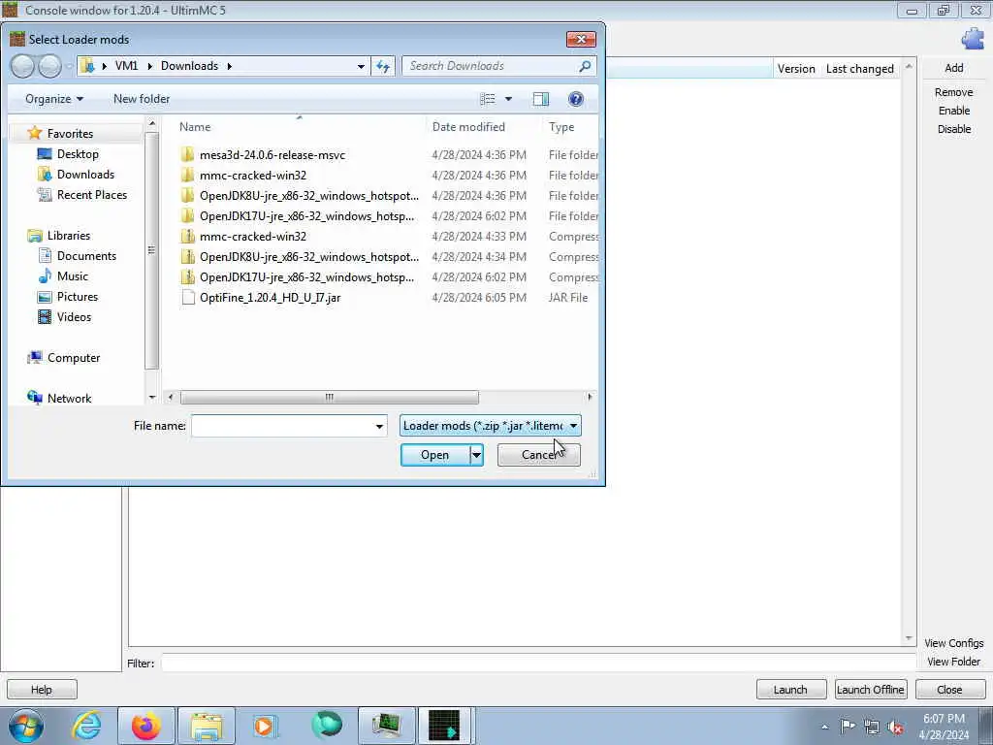Open Windows Explorer from the taskbar
Screen dimensions: 993x745
click(207, 726)
